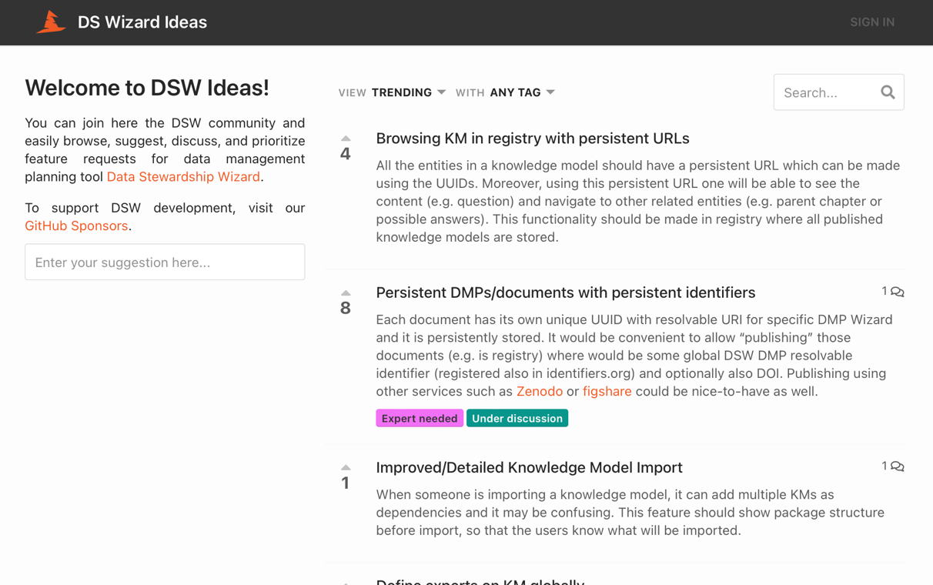Click the Expert needed tag
This screenshot has width=933, height=585.
[420, 419]
